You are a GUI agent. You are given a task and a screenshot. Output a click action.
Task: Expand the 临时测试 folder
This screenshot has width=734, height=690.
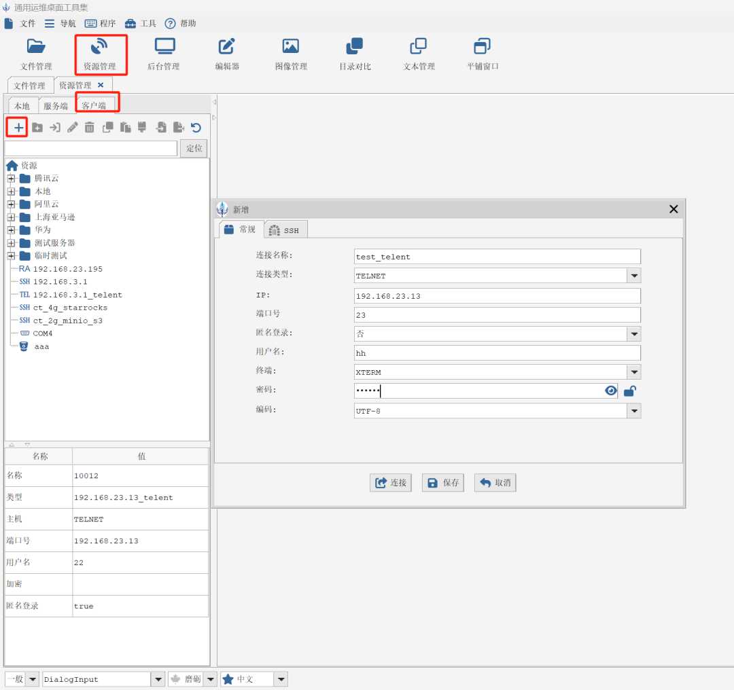[12, 256]
